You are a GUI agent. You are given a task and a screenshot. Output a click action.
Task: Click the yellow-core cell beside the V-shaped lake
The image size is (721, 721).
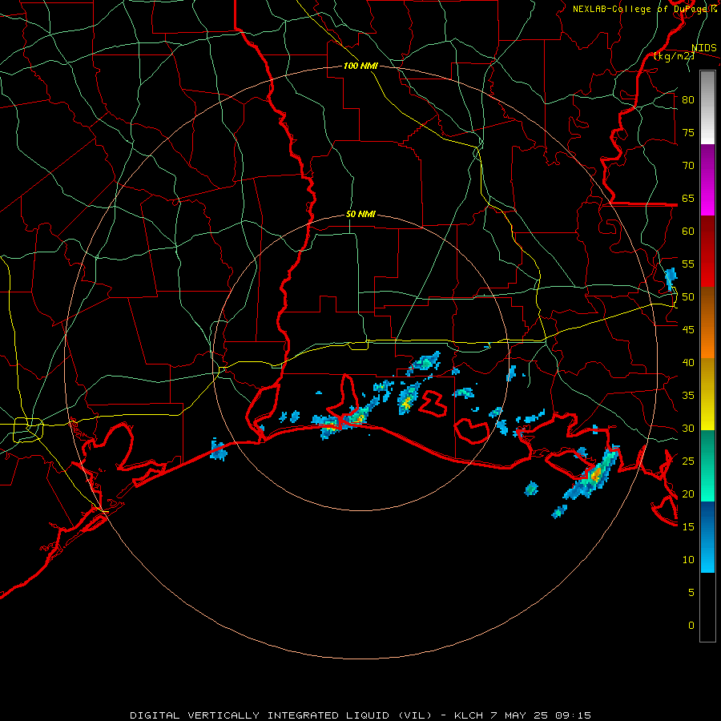(409, 398)
